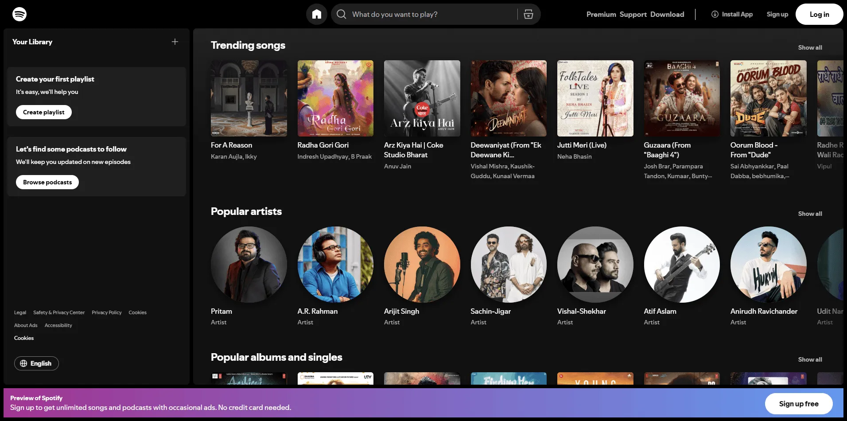
Task: Click the Sign up free button
Action: 799,404
